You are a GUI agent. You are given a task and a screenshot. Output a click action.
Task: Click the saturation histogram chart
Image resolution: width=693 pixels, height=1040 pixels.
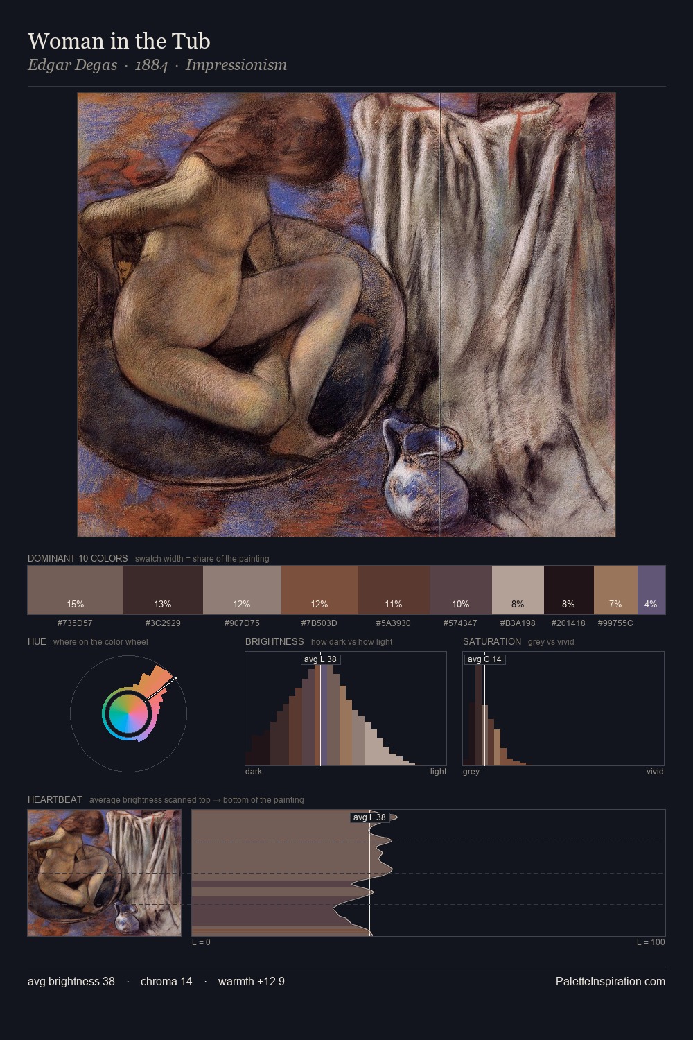pyautogui.click(x=563, y=709)
